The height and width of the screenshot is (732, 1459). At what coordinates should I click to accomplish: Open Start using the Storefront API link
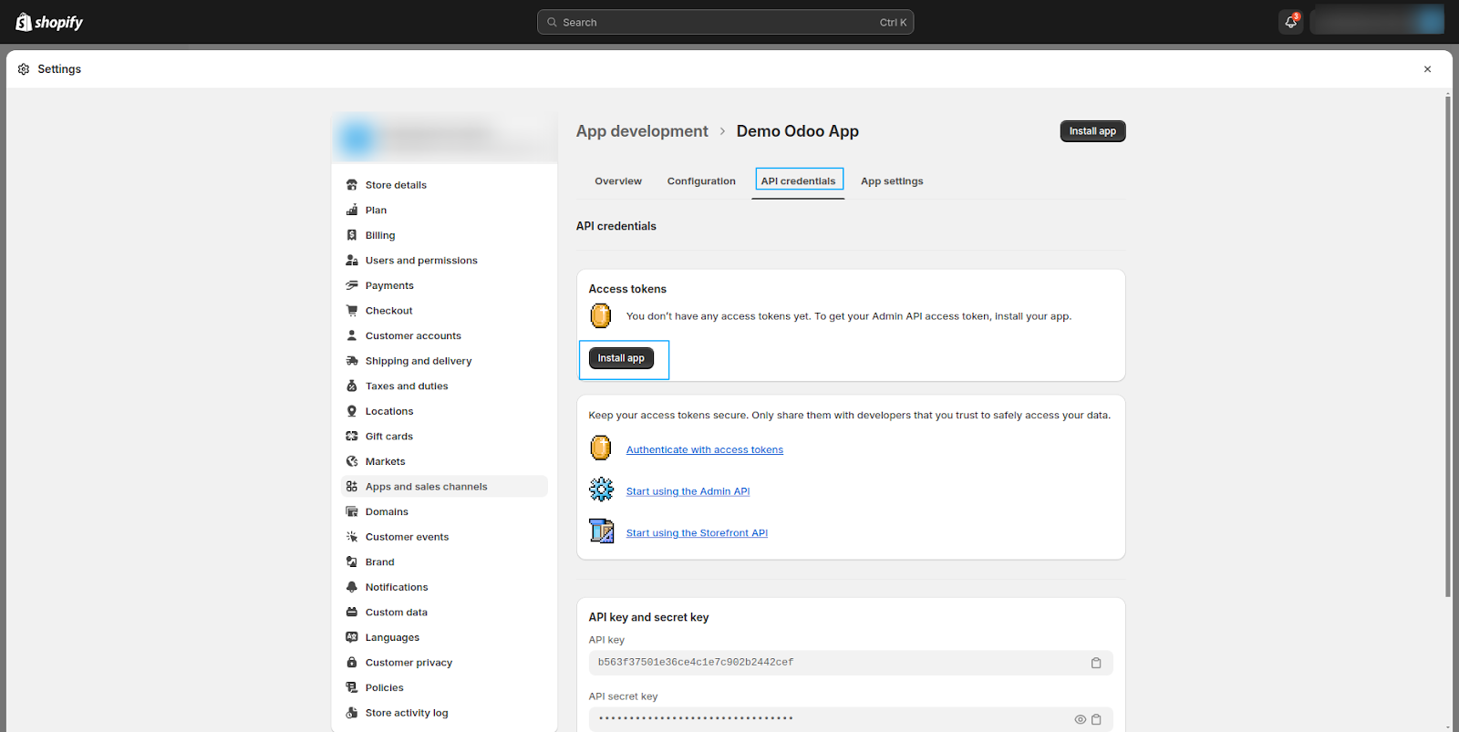tap(698, 533)
